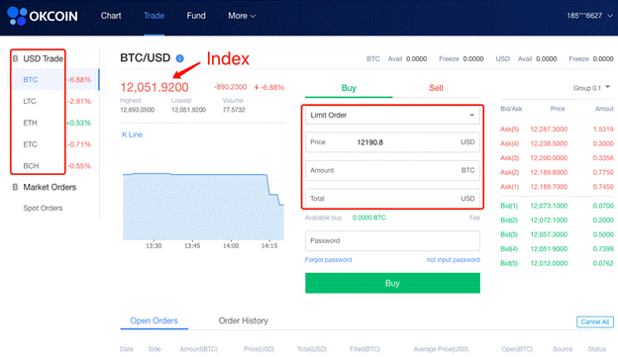618x357 pixels.
Task: Switch to the Buy tab
Action: click(x=349, y=88)
